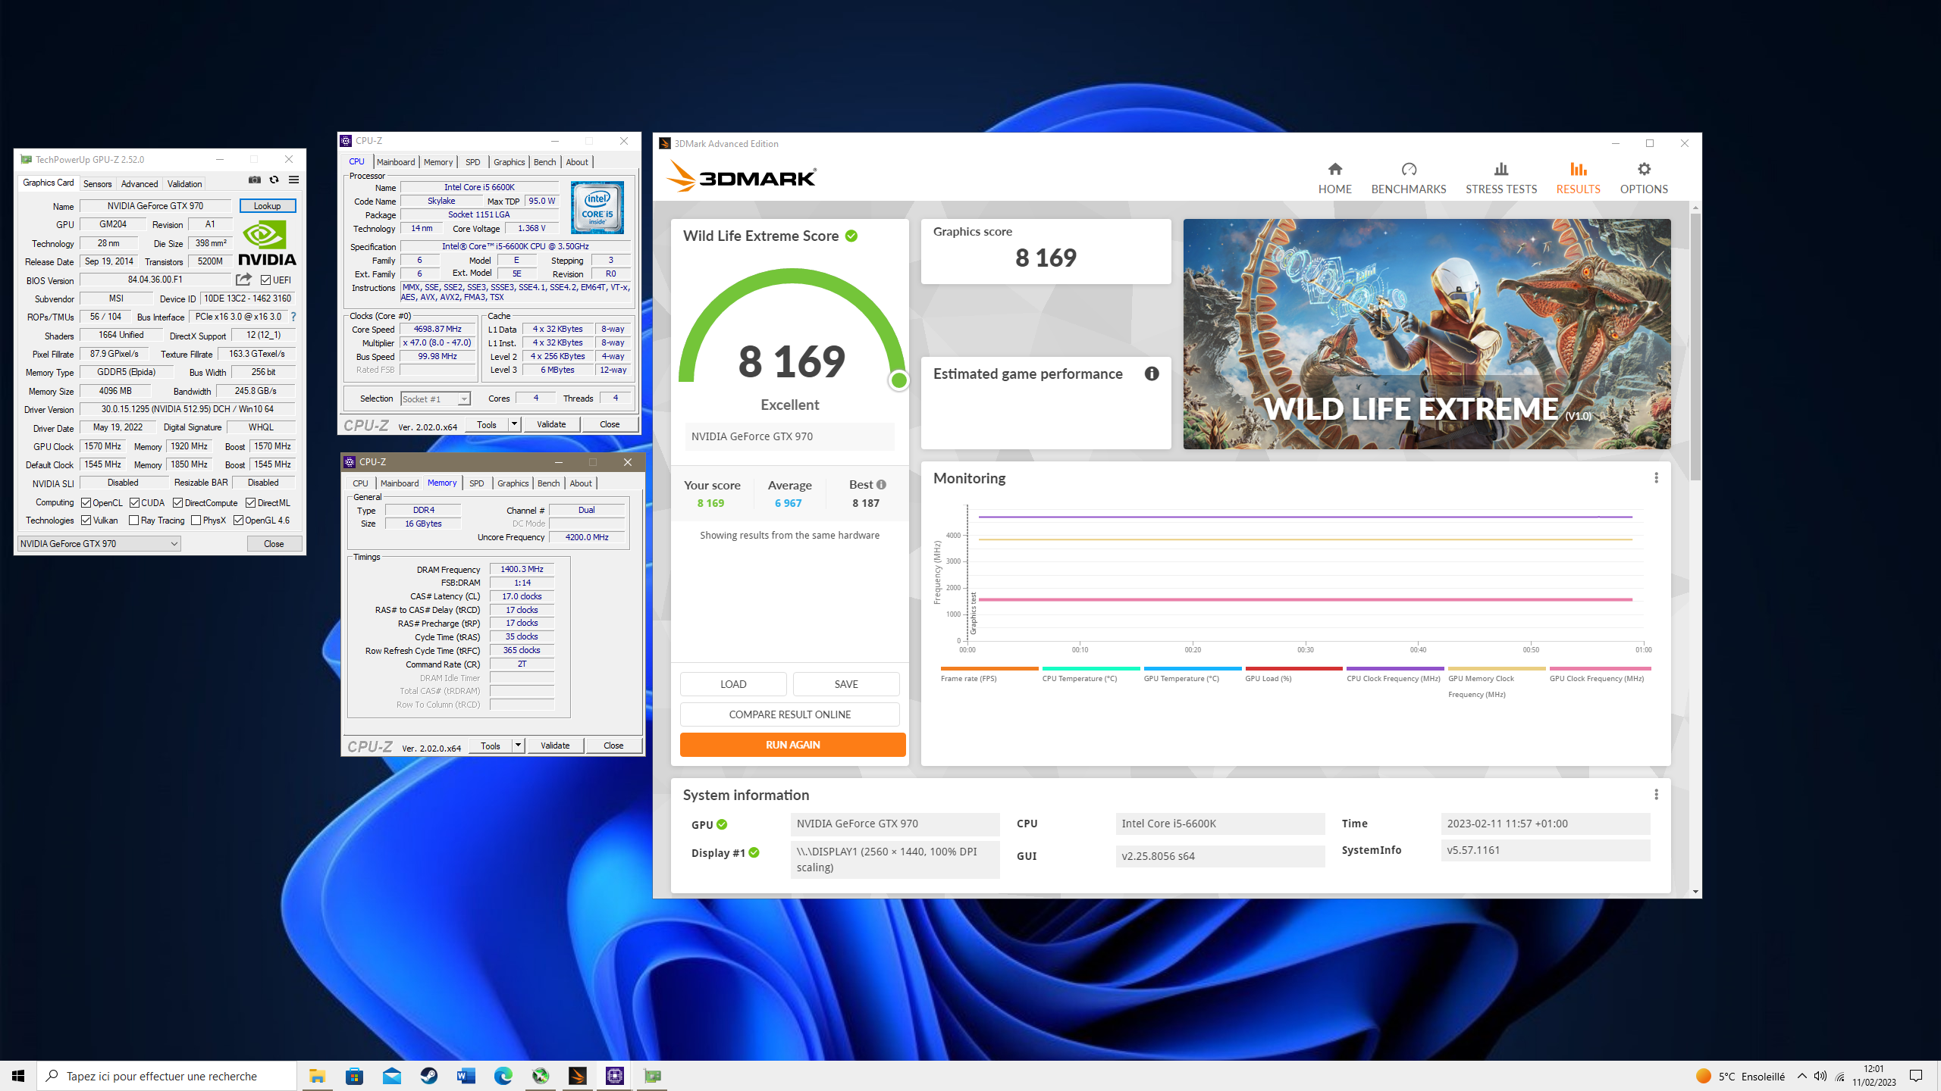1941x1091 pixels.
Task: Toggle the PhysX checkbox
Action: [x=196, y=520]
